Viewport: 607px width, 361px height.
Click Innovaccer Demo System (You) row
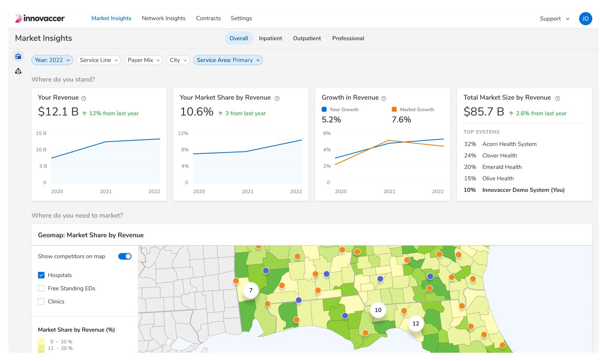(x=514, y=190)
